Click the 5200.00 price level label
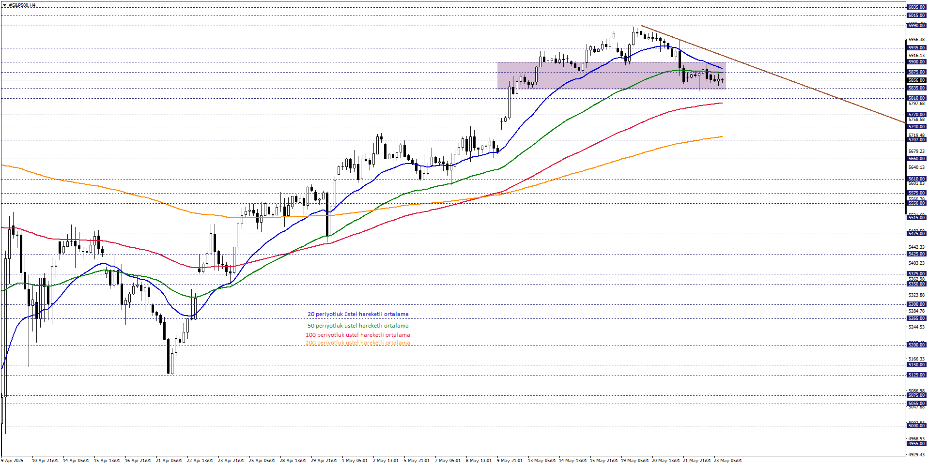 pos(916,345)
